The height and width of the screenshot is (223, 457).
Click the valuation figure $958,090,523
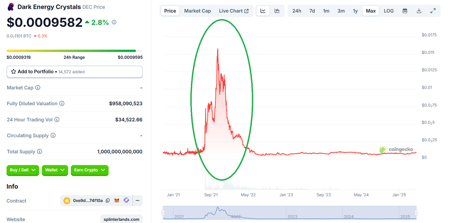point(126,103)
